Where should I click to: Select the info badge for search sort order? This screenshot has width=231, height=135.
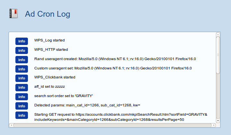coord(22,97)
